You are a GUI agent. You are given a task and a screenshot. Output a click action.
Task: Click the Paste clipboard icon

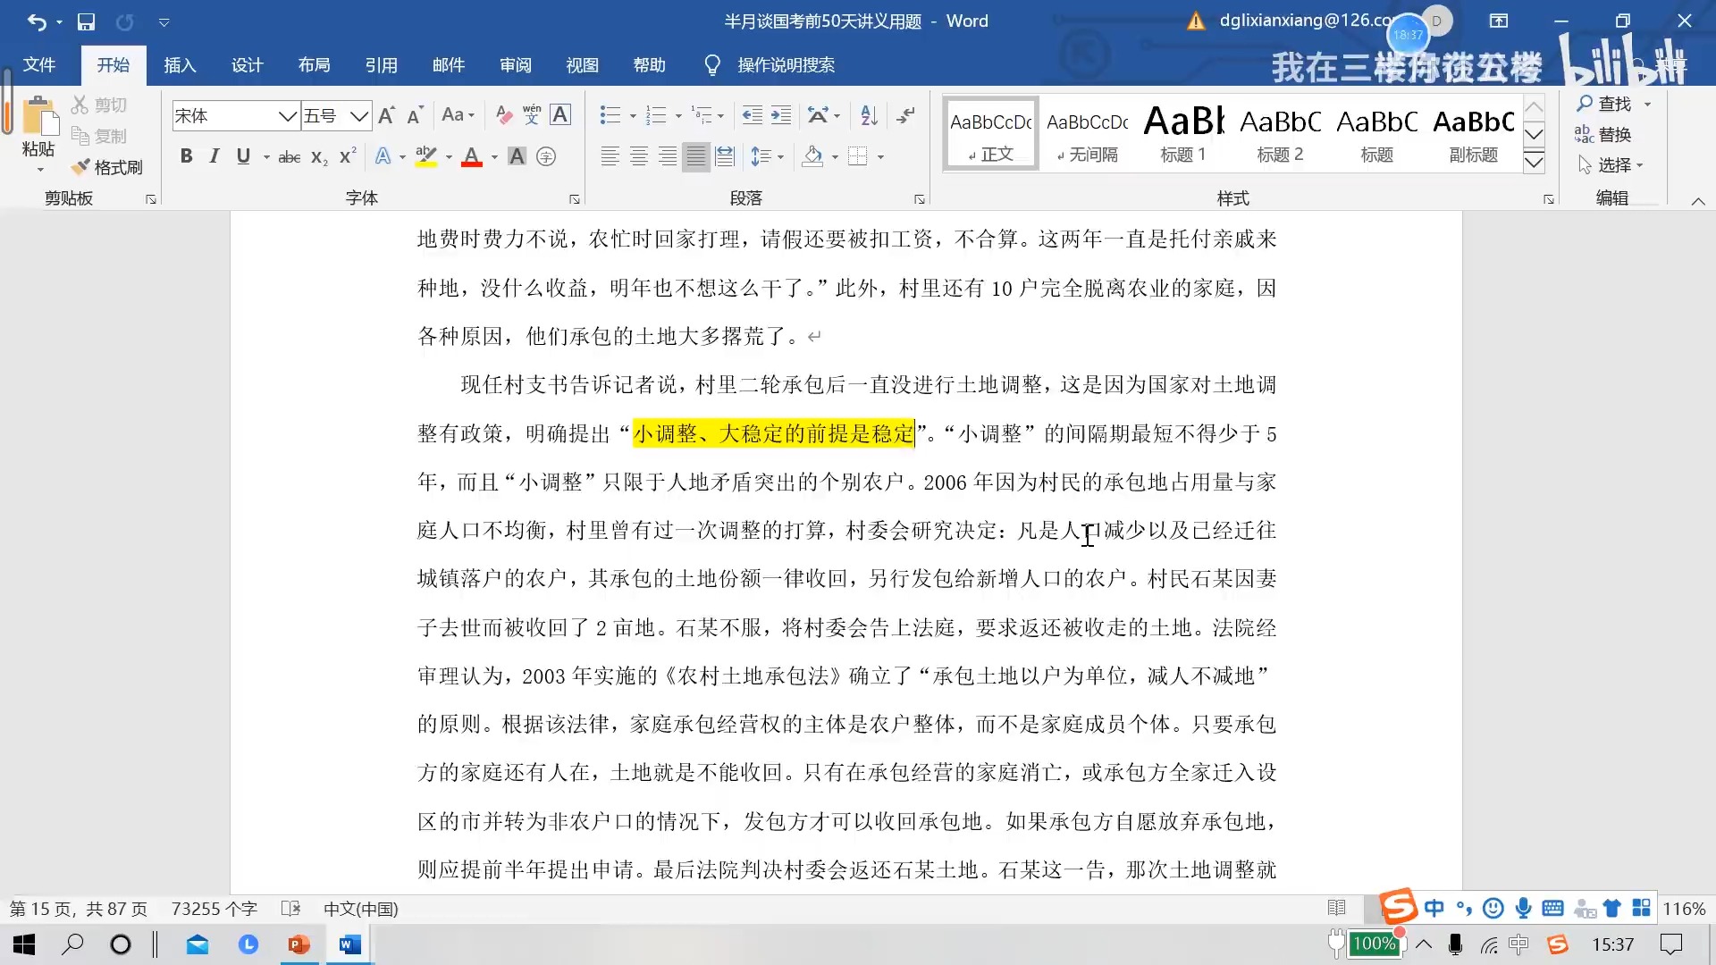[x=38, y=117]
